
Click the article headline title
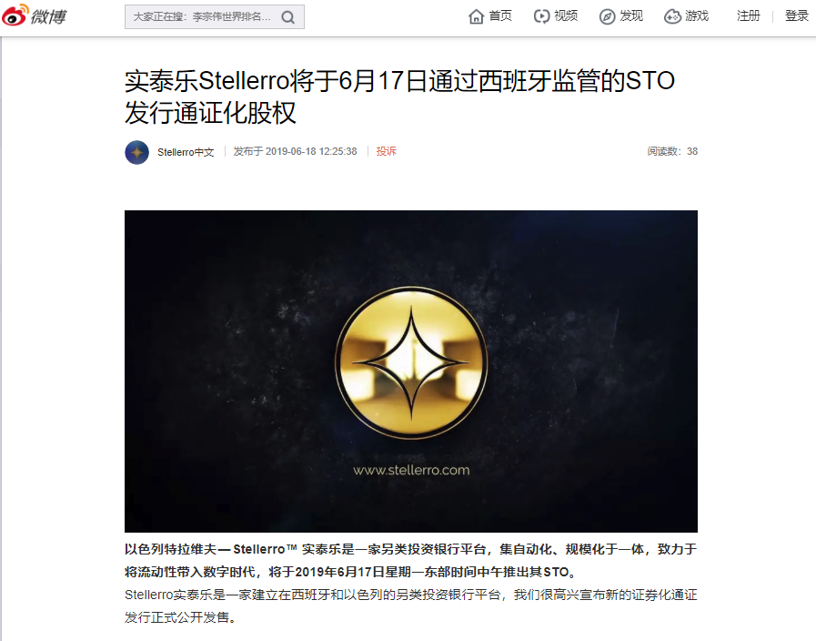point(399,97)
